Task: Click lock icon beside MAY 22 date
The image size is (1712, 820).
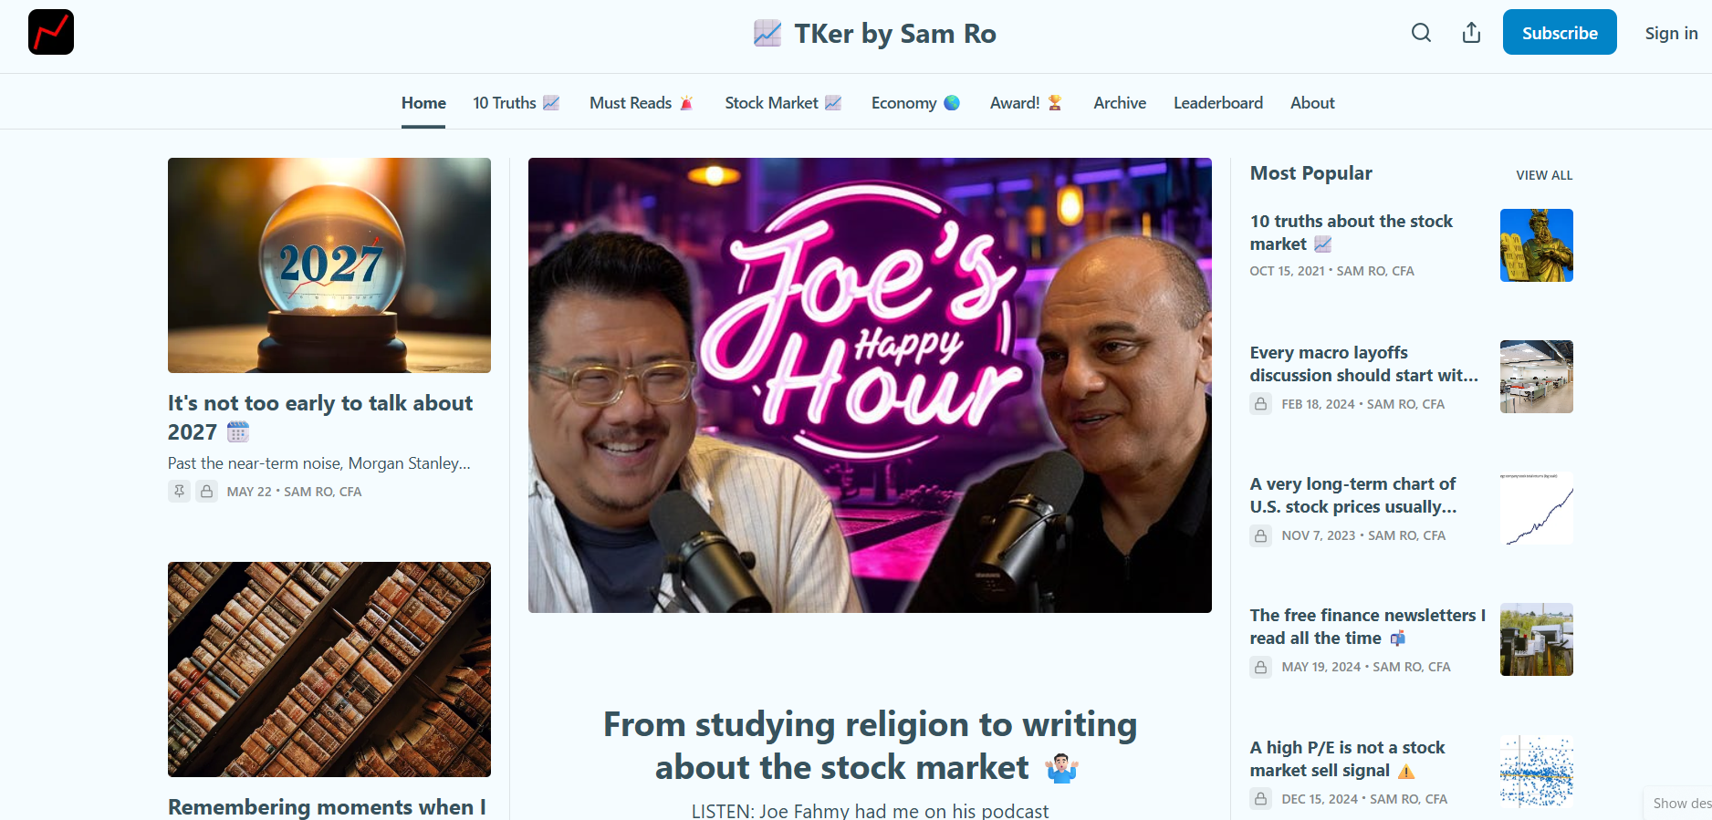Action: pyautogui.click(x=207, y=492)
